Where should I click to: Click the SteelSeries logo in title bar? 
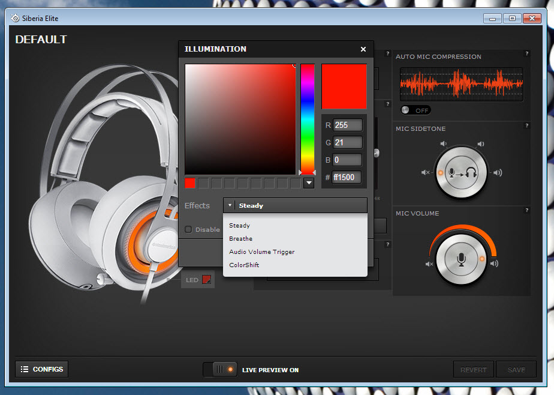pos(15,18)
